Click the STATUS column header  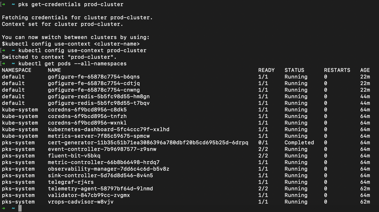[294, 70]
